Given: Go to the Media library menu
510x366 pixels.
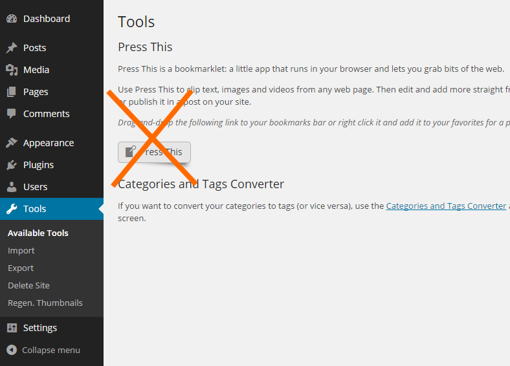Looking at the screenshot, I should click(x=36, y=70).
